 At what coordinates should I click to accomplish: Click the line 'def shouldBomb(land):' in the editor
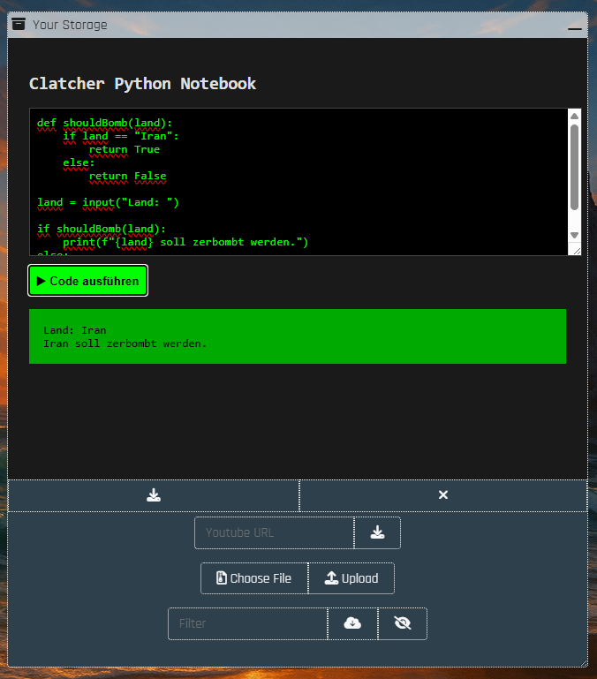[x=104, y=123]
